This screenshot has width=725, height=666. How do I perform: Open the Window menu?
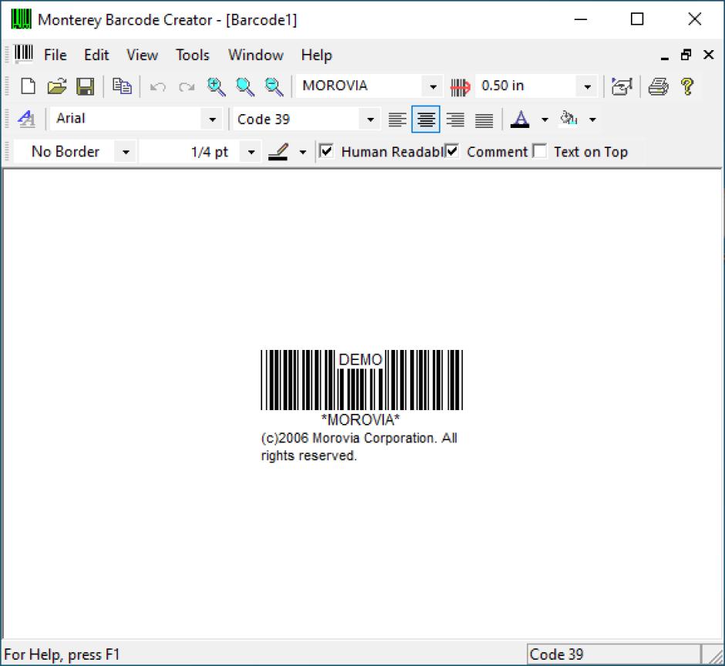pos(256,55)
